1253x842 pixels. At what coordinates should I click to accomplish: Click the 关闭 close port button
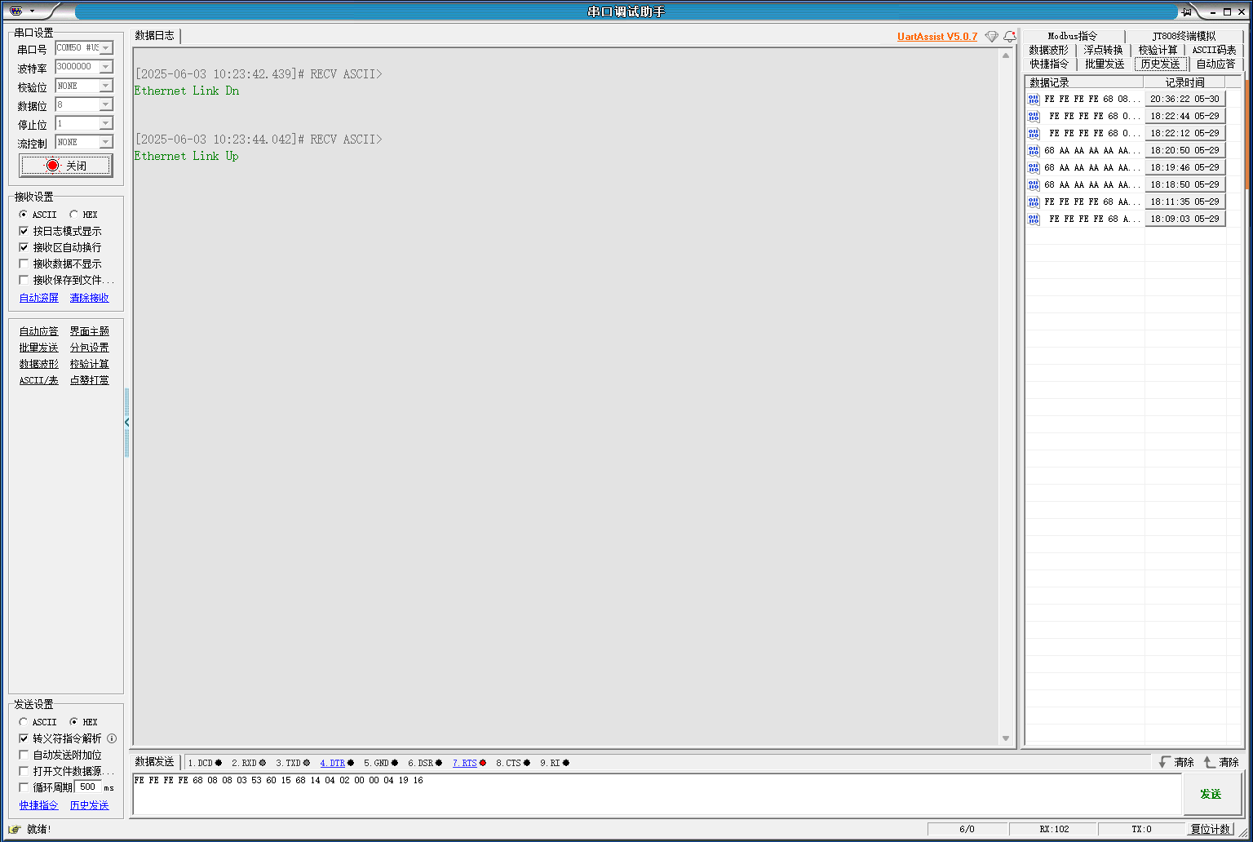pos(65,166)
